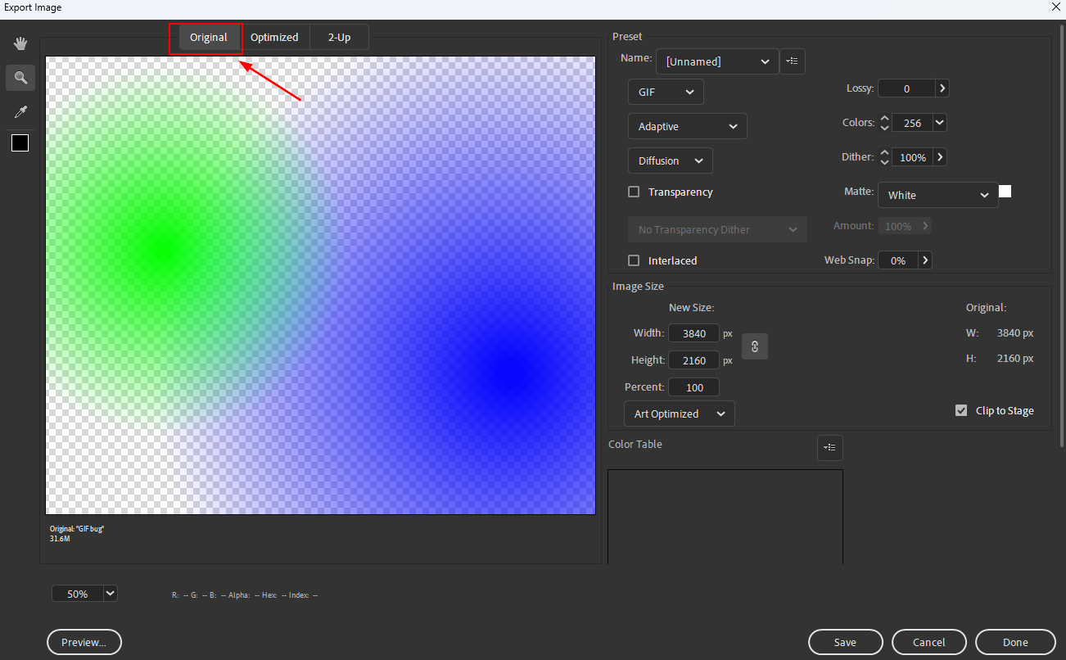Click the eyedropper color swatch in the toolbar
Screen dimensions: 1066x660
tap(20, 142)
